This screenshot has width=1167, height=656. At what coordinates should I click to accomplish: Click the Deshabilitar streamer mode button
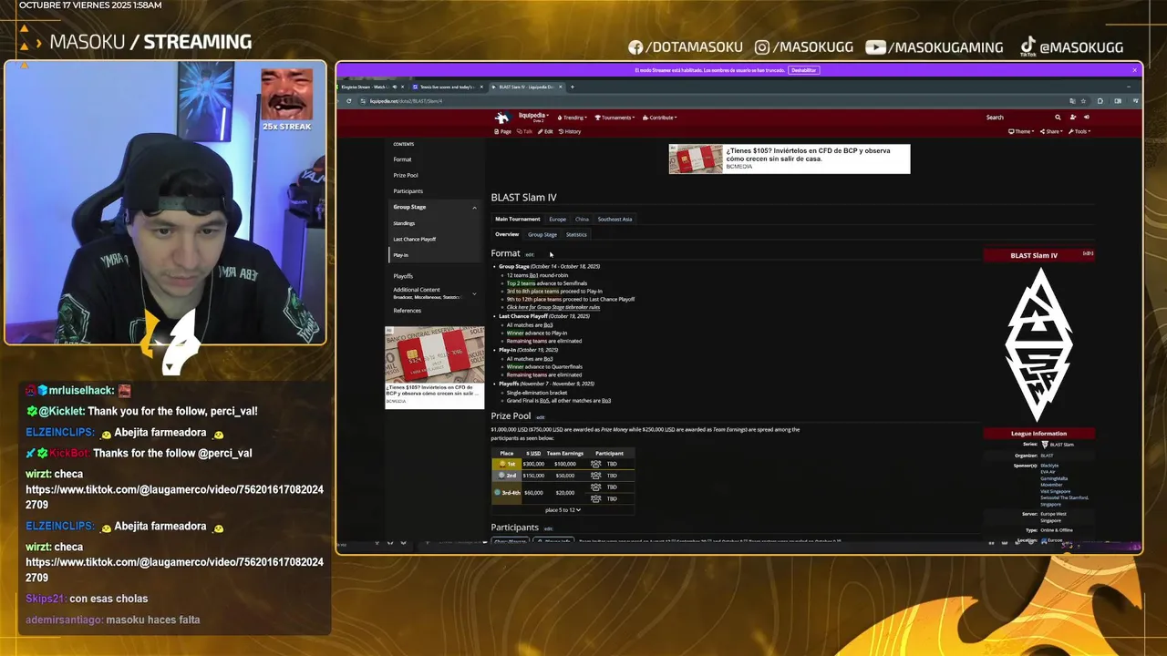coord(803,70)
